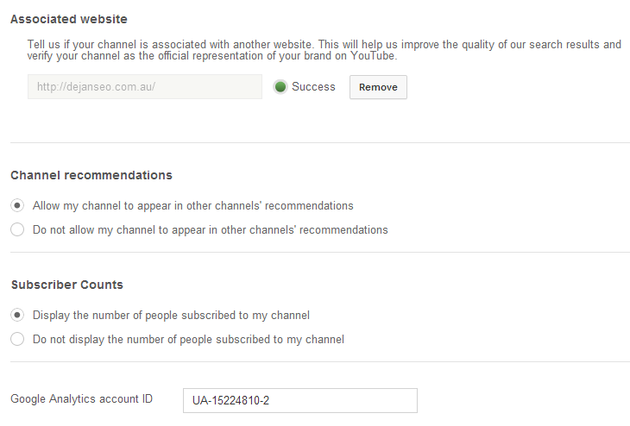The width and height of the screenshot is (630, 426).
Task: Click the 'Do not display the number' label text
Action: tap(188, 339)
